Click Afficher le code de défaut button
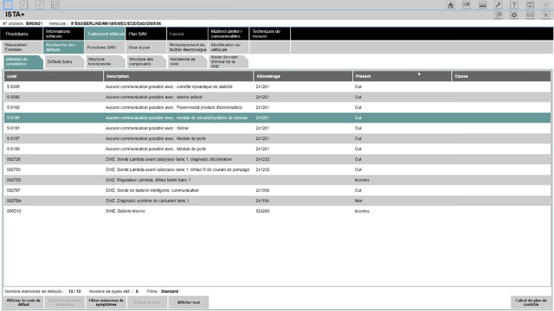This screenshot has width=554, height=311. click(23, 302)
